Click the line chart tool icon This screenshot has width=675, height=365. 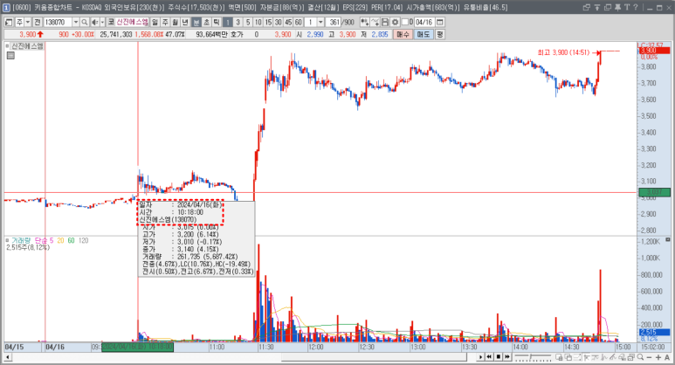point(375,23)
